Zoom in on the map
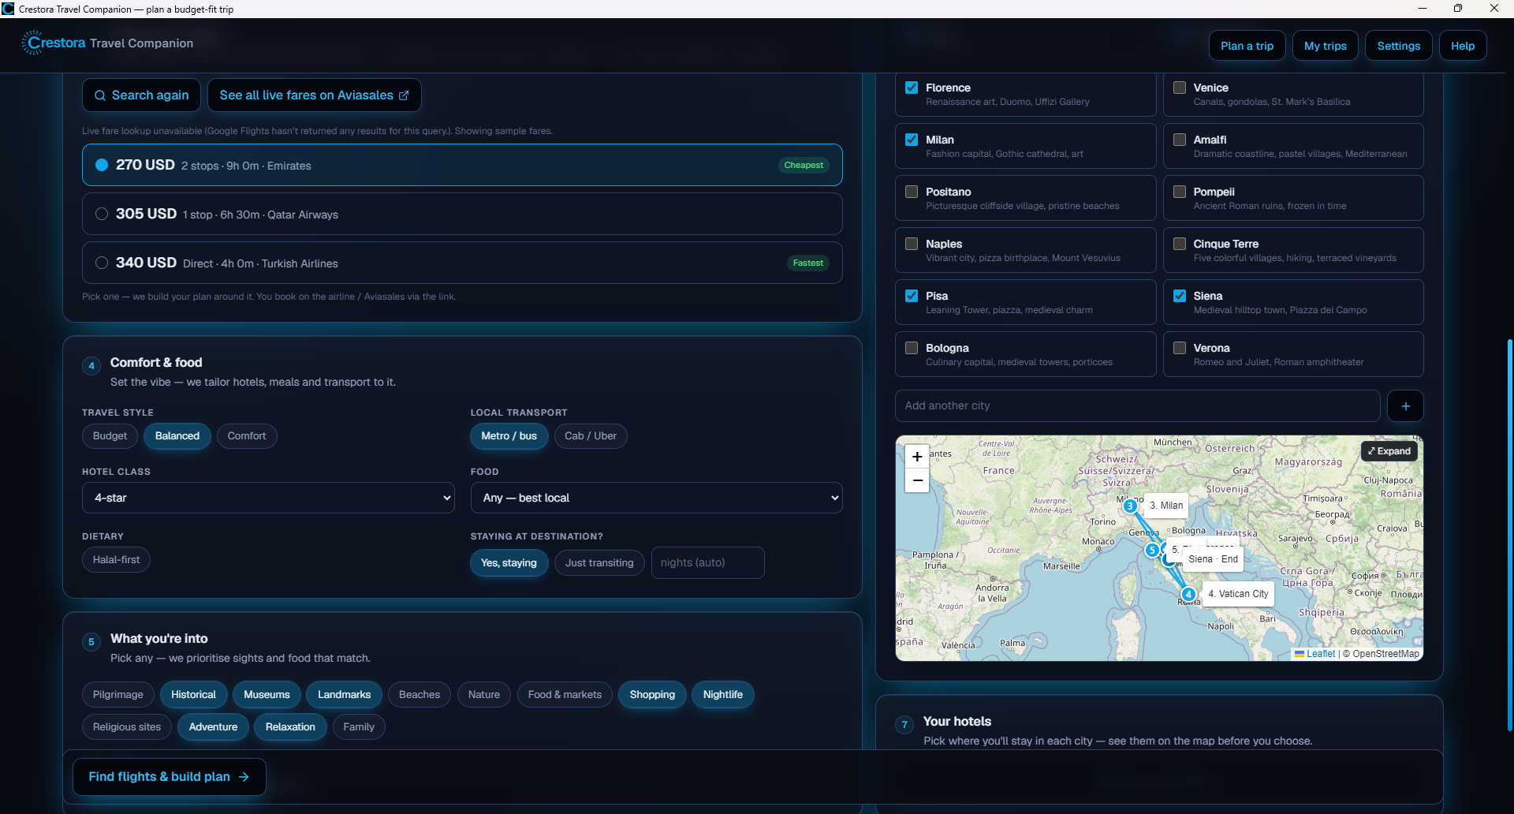 pos(917,457)
